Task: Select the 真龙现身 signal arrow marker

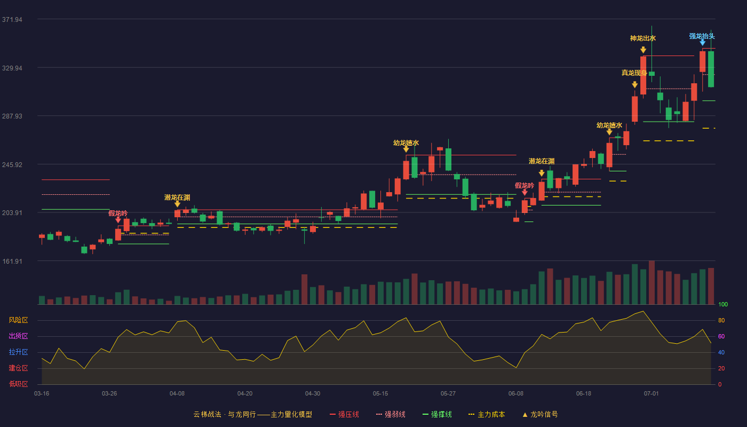Action: (x=634, y=84)
